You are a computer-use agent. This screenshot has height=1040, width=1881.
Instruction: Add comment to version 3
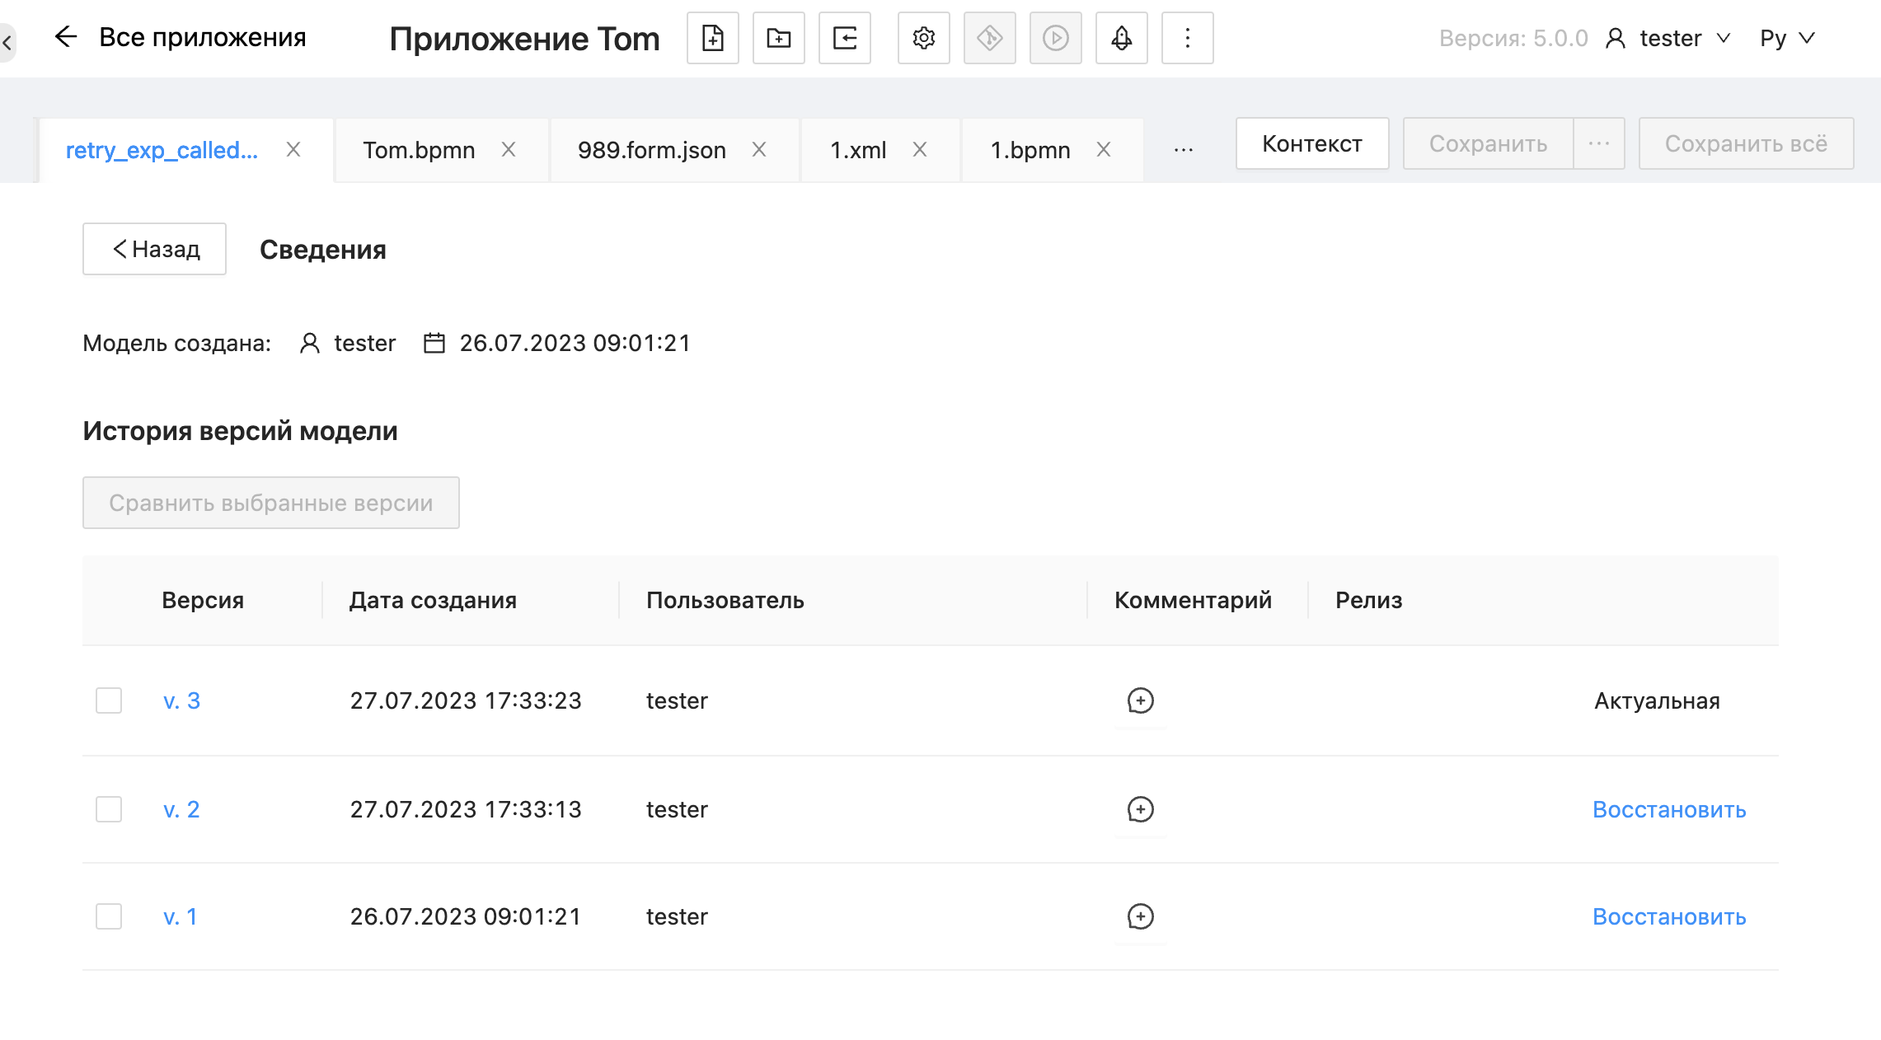tap(1140, 700)
